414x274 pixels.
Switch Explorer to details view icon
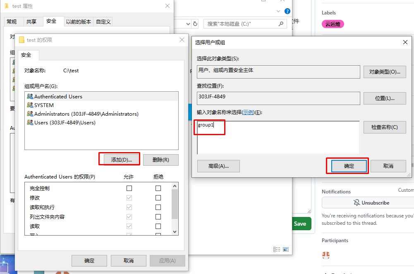pyautogui.click(x=277, y=249)
